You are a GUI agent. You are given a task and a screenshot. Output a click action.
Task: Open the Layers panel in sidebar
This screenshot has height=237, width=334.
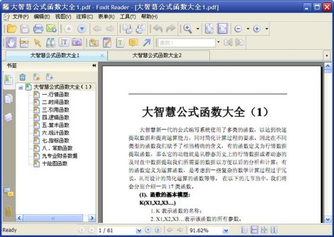(9, 117)
